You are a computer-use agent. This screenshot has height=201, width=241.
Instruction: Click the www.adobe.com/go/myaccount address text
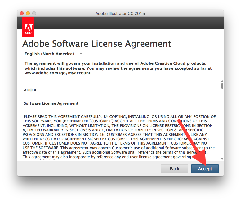(58, 73)
